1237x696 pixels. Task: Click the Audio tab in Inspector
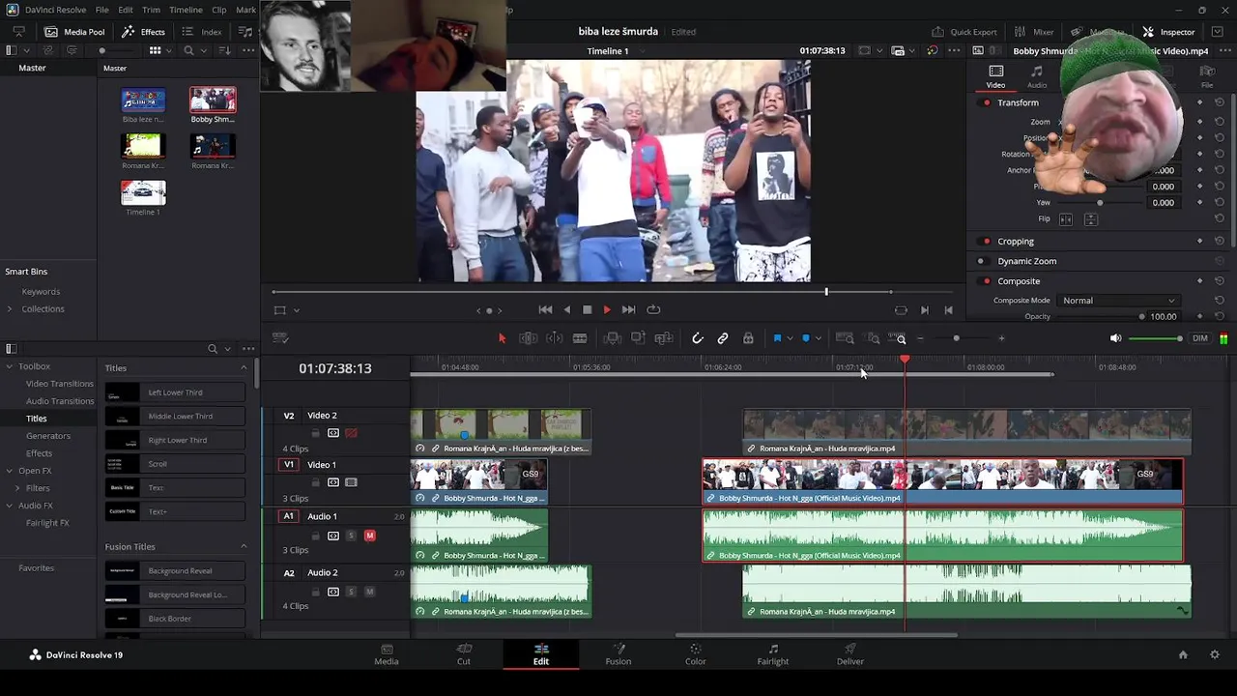pos(1036,76)
